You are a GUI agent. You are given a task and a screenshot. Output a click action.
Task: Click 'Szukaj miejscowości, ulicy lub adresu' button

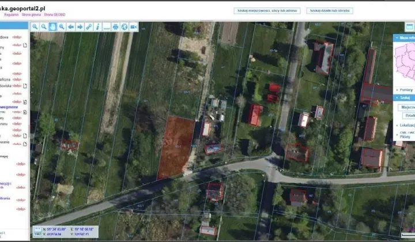pyautogui.click(x=267, y=11)
